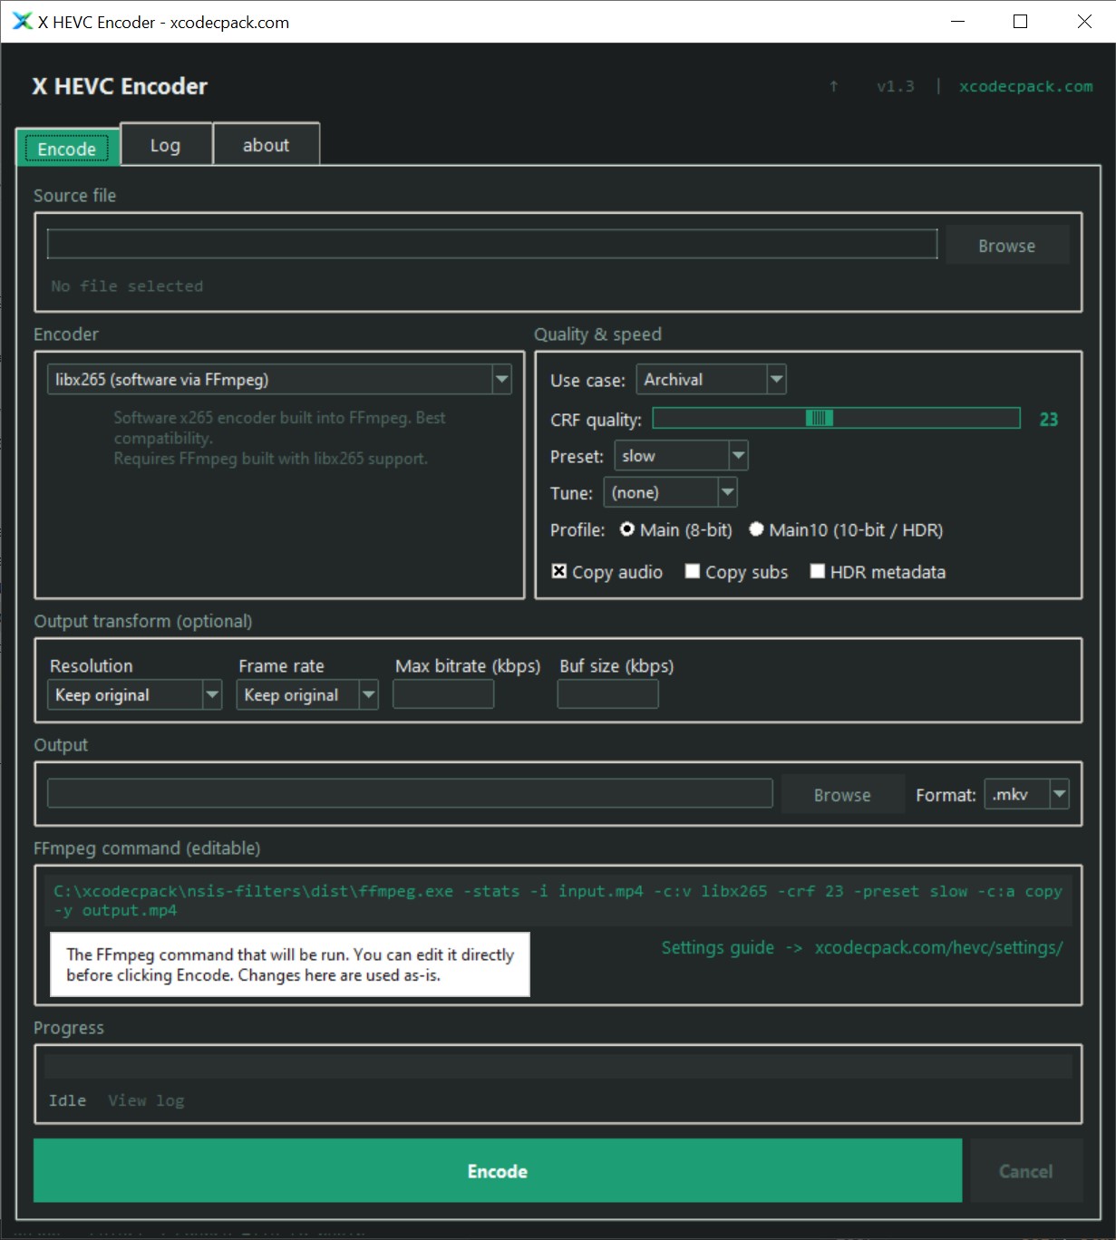Open the Format .mkv dropdown
1116x1240 pixels.
(1027, 794)
